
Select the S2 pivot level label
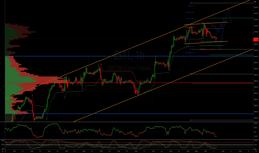(191, 120)
